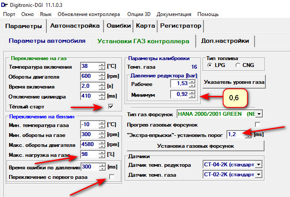Decrease Температура включения with down arrow
290x197 pixels.
[102, 68]
